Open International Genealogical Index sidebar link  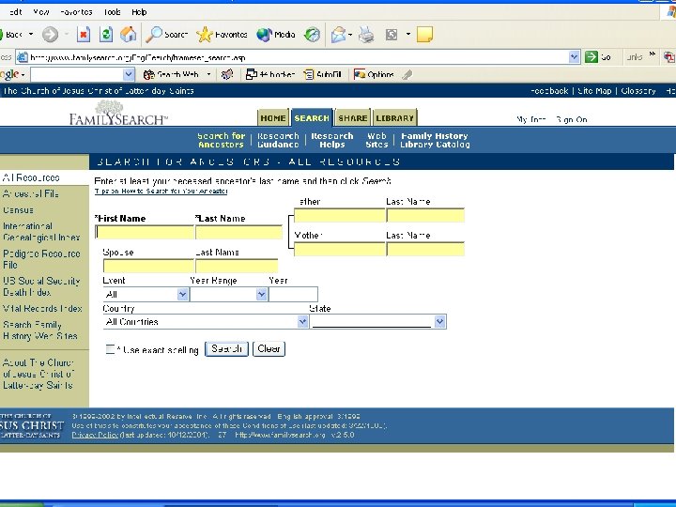pos(41,232)
